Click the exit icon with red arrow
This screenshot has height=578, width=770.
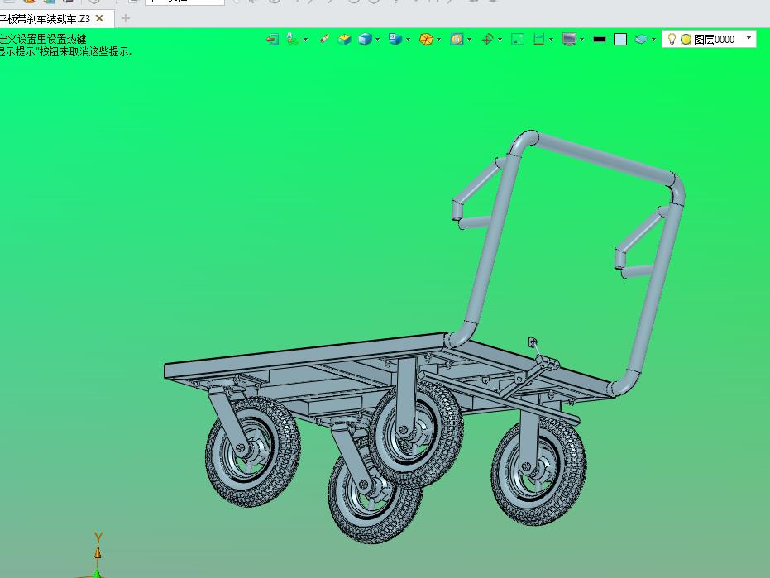[273, 40]
